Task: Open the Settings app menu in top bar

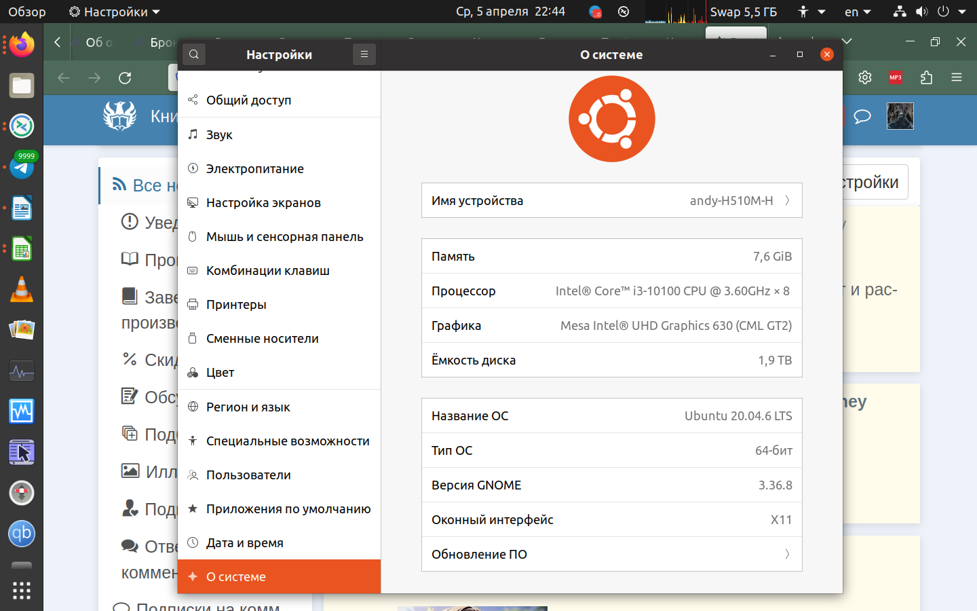Action: click(x=115, y=12)
